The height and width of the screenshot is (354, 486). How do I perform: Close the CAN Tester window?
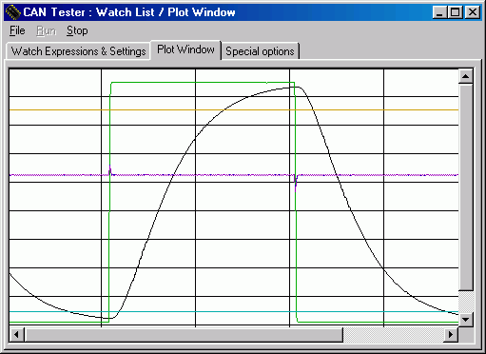click(x=473, y=12)
